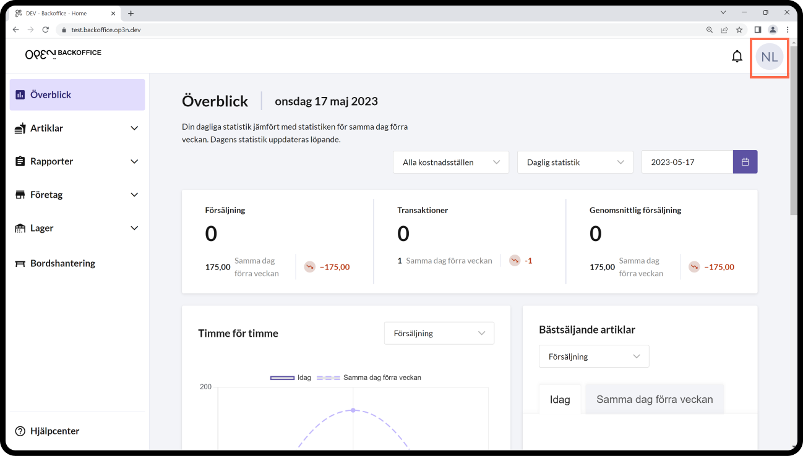Open the NL user avatar menu

pyautogui.click(x=769, y=57)
